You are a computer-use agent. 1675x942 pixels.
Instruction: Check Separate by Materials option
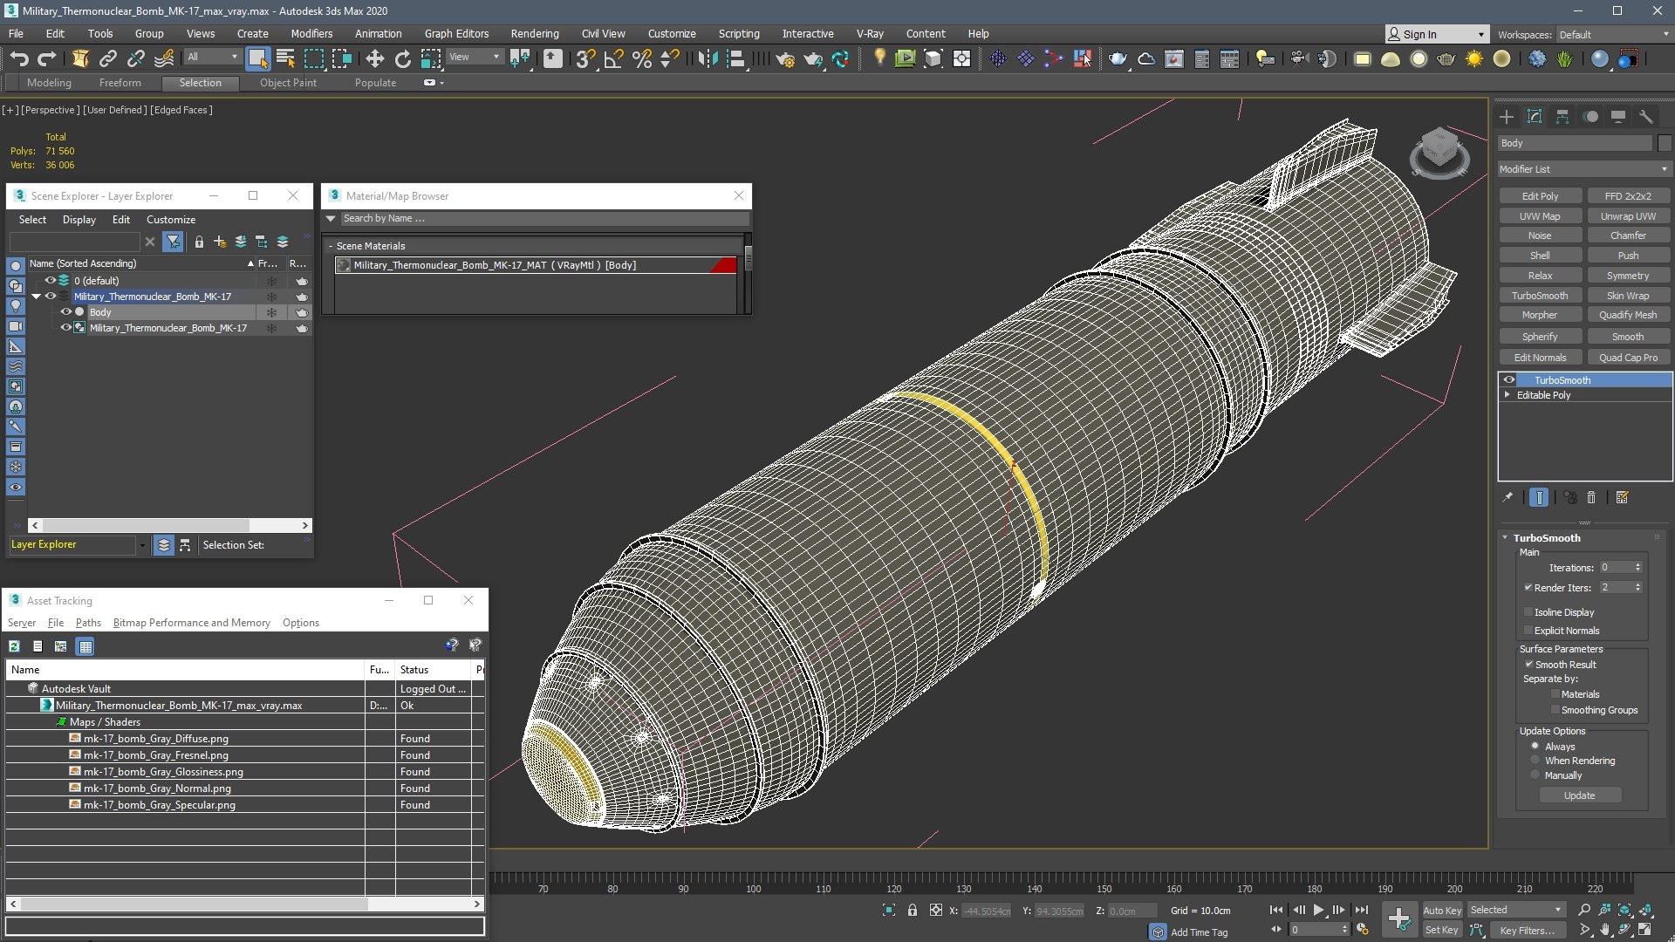tap(1555, 694)
